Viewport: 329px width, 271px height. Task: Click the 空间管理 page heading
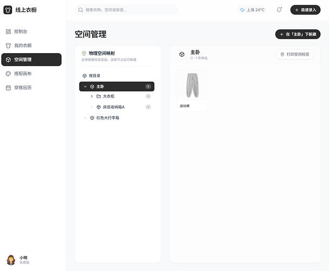tap(91, 34)
